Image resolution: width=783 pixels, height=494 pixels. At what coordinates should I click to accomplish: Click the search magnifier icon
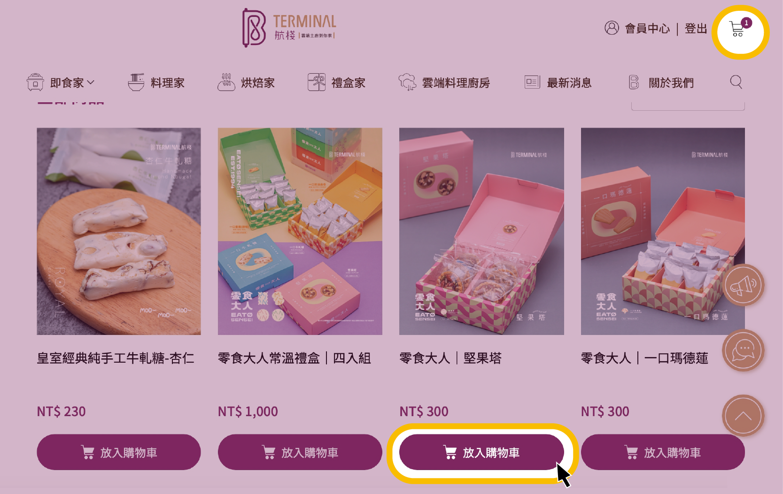click(736, 83)
